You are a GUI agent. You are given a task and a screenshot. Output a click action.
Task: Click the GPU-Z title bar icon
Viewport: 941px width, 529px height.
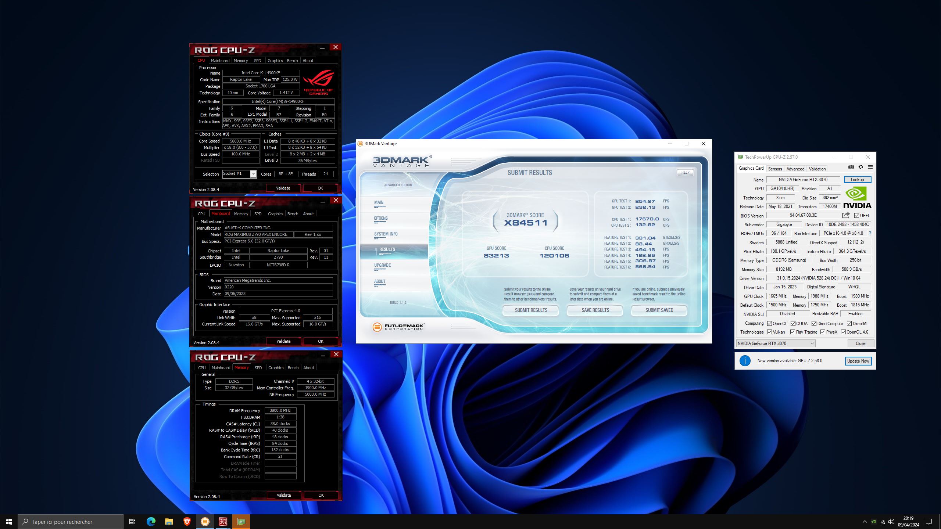point(741,157)
